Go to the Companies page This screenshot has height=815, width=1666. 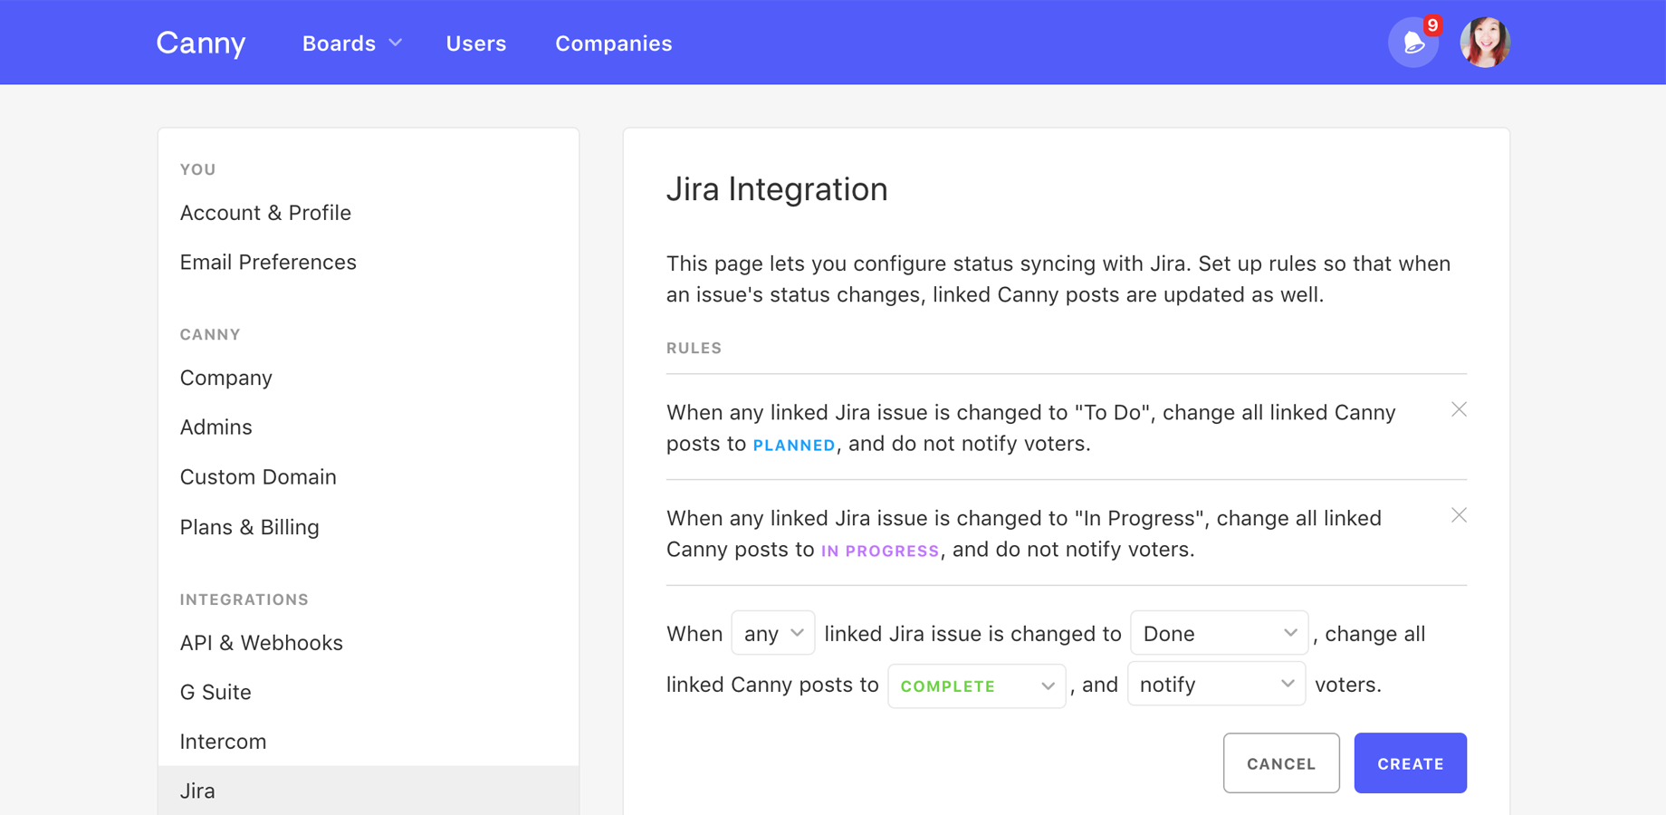coord(614,43)
